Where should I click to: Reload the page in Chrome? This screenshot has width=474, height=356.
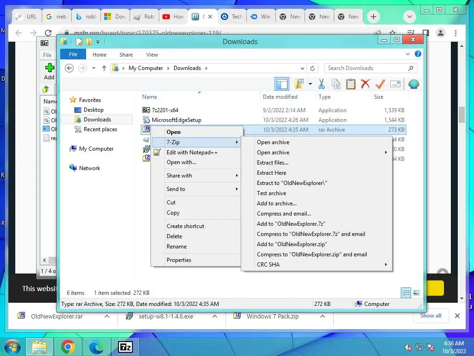click(x=48, y=33)
